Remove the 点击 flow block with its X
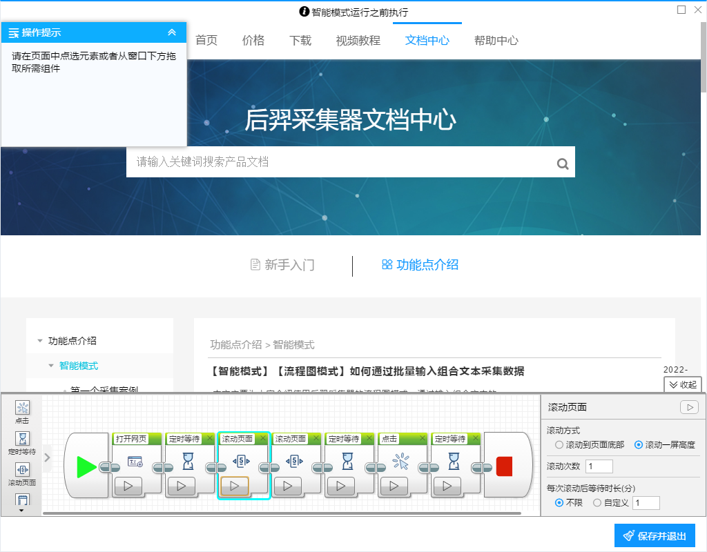This screenshot has width=707, height=552. [423, 438]
